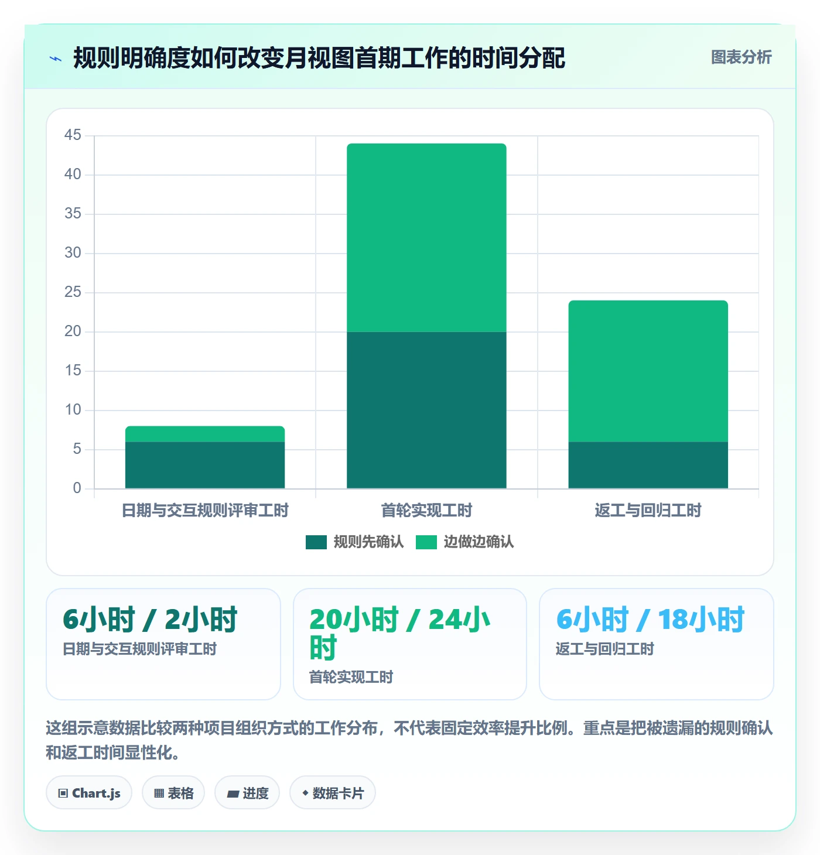Click the y-axis value 45
The height and width of the screenshot is (855, 820).
tap(73, 135)
